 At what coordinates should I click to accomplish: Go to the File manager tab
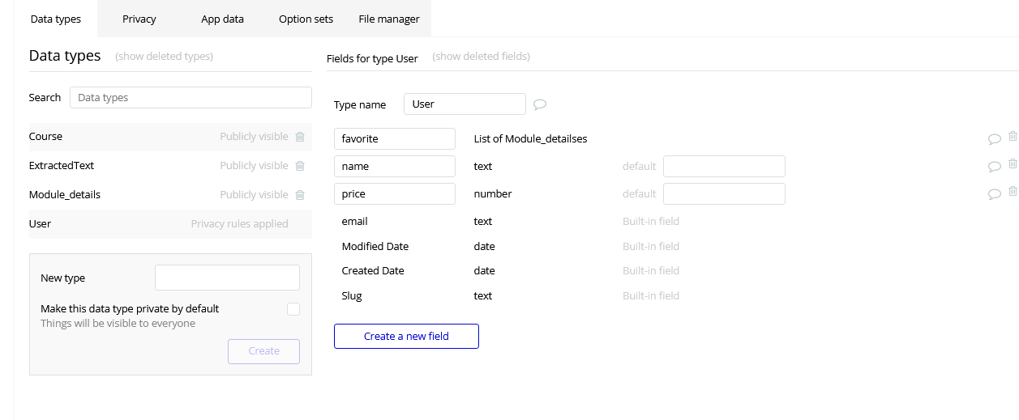tap(389, 19)
